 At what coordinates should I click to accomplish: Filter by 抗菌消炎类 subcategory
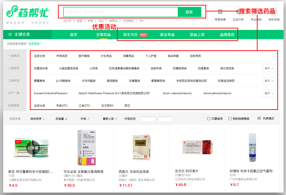[41, 68]
